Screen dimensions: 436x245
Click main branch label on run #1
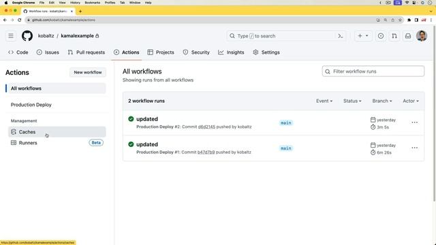point(286,148)
